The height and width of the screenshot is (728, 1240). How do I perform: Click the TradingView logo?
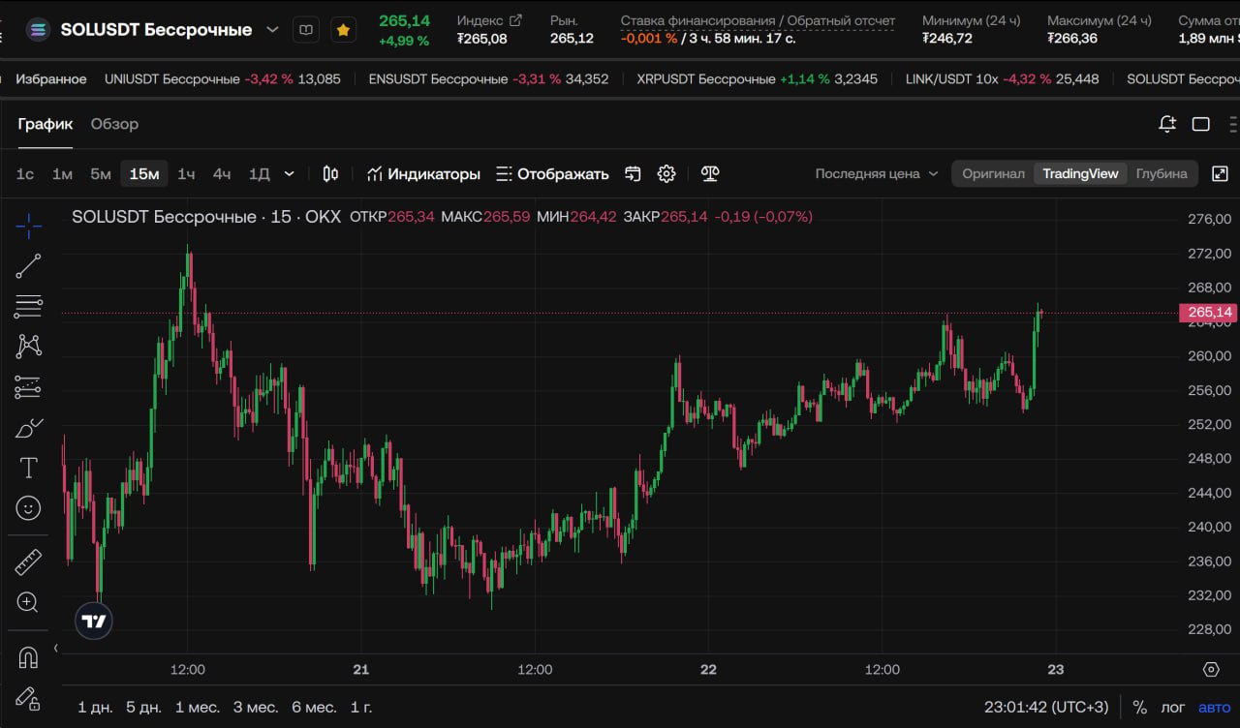pyautogui.click(x=94, y=621)
